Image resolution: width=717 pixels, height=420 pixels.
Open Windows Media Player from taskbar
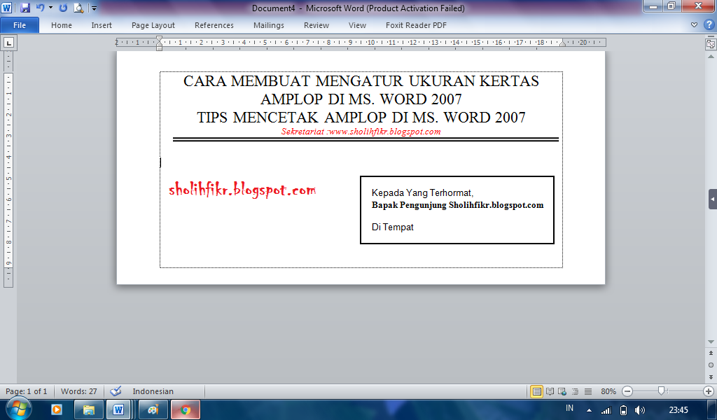point(57,409)
